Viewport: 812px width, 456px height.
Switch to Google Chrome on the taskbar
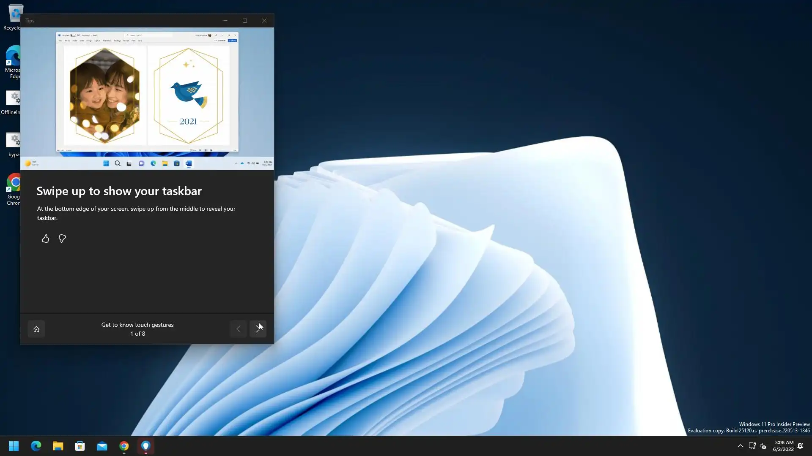tap(124, 446)
